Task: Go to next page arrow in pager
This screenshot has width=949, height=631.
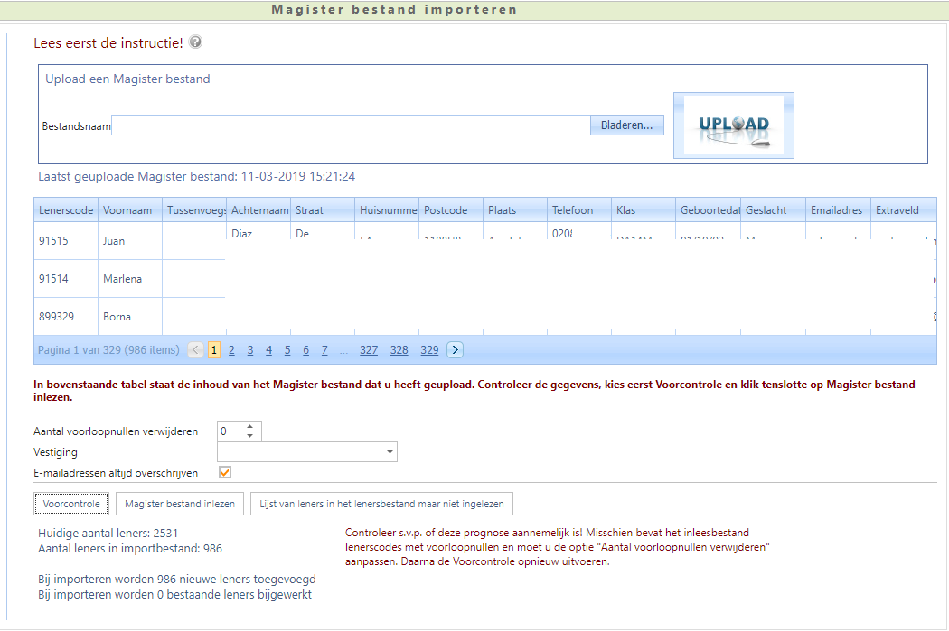Action: [456, 350]
